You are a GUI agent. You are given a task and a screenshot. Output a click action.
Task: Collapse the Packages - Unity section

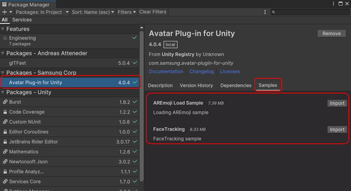3,92
